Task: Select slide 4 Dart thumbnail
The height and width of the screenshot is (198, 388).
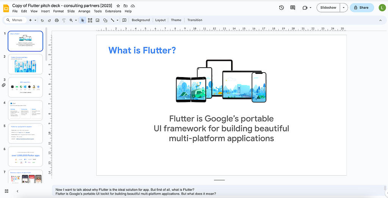Action: coord(25,110)
